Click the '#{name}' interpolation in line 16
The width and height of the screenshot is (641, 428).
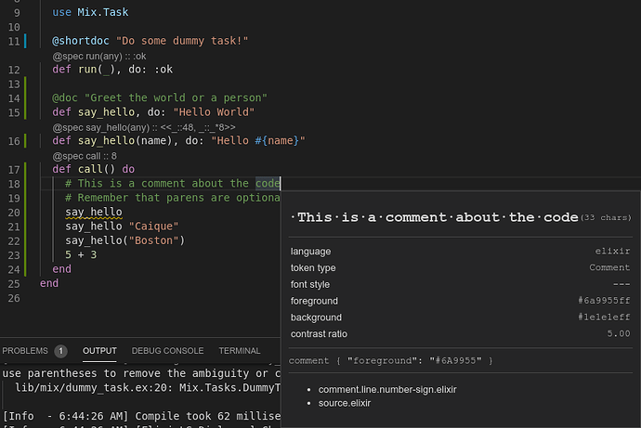[277, 141]
